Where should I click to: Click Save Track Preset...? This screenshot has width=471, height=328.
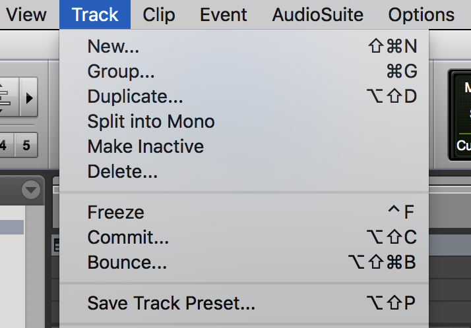pyautogui.click(x=244, y=303)
